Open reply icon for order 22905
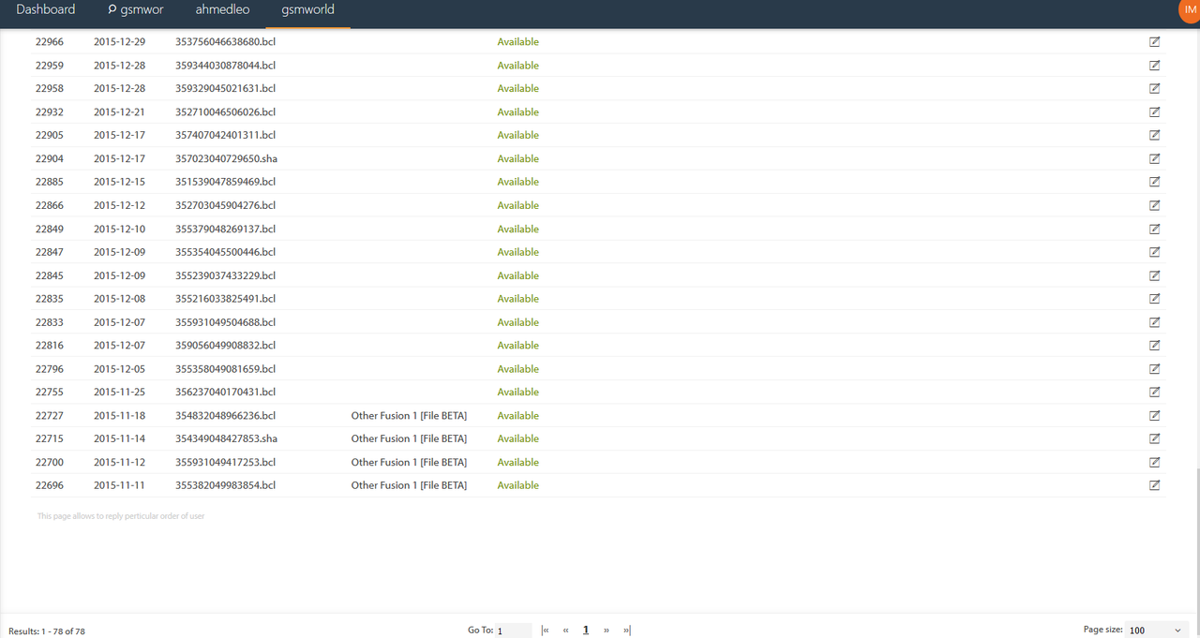The height and width of the screenshot is (638, 1200). pos(1154,135)
